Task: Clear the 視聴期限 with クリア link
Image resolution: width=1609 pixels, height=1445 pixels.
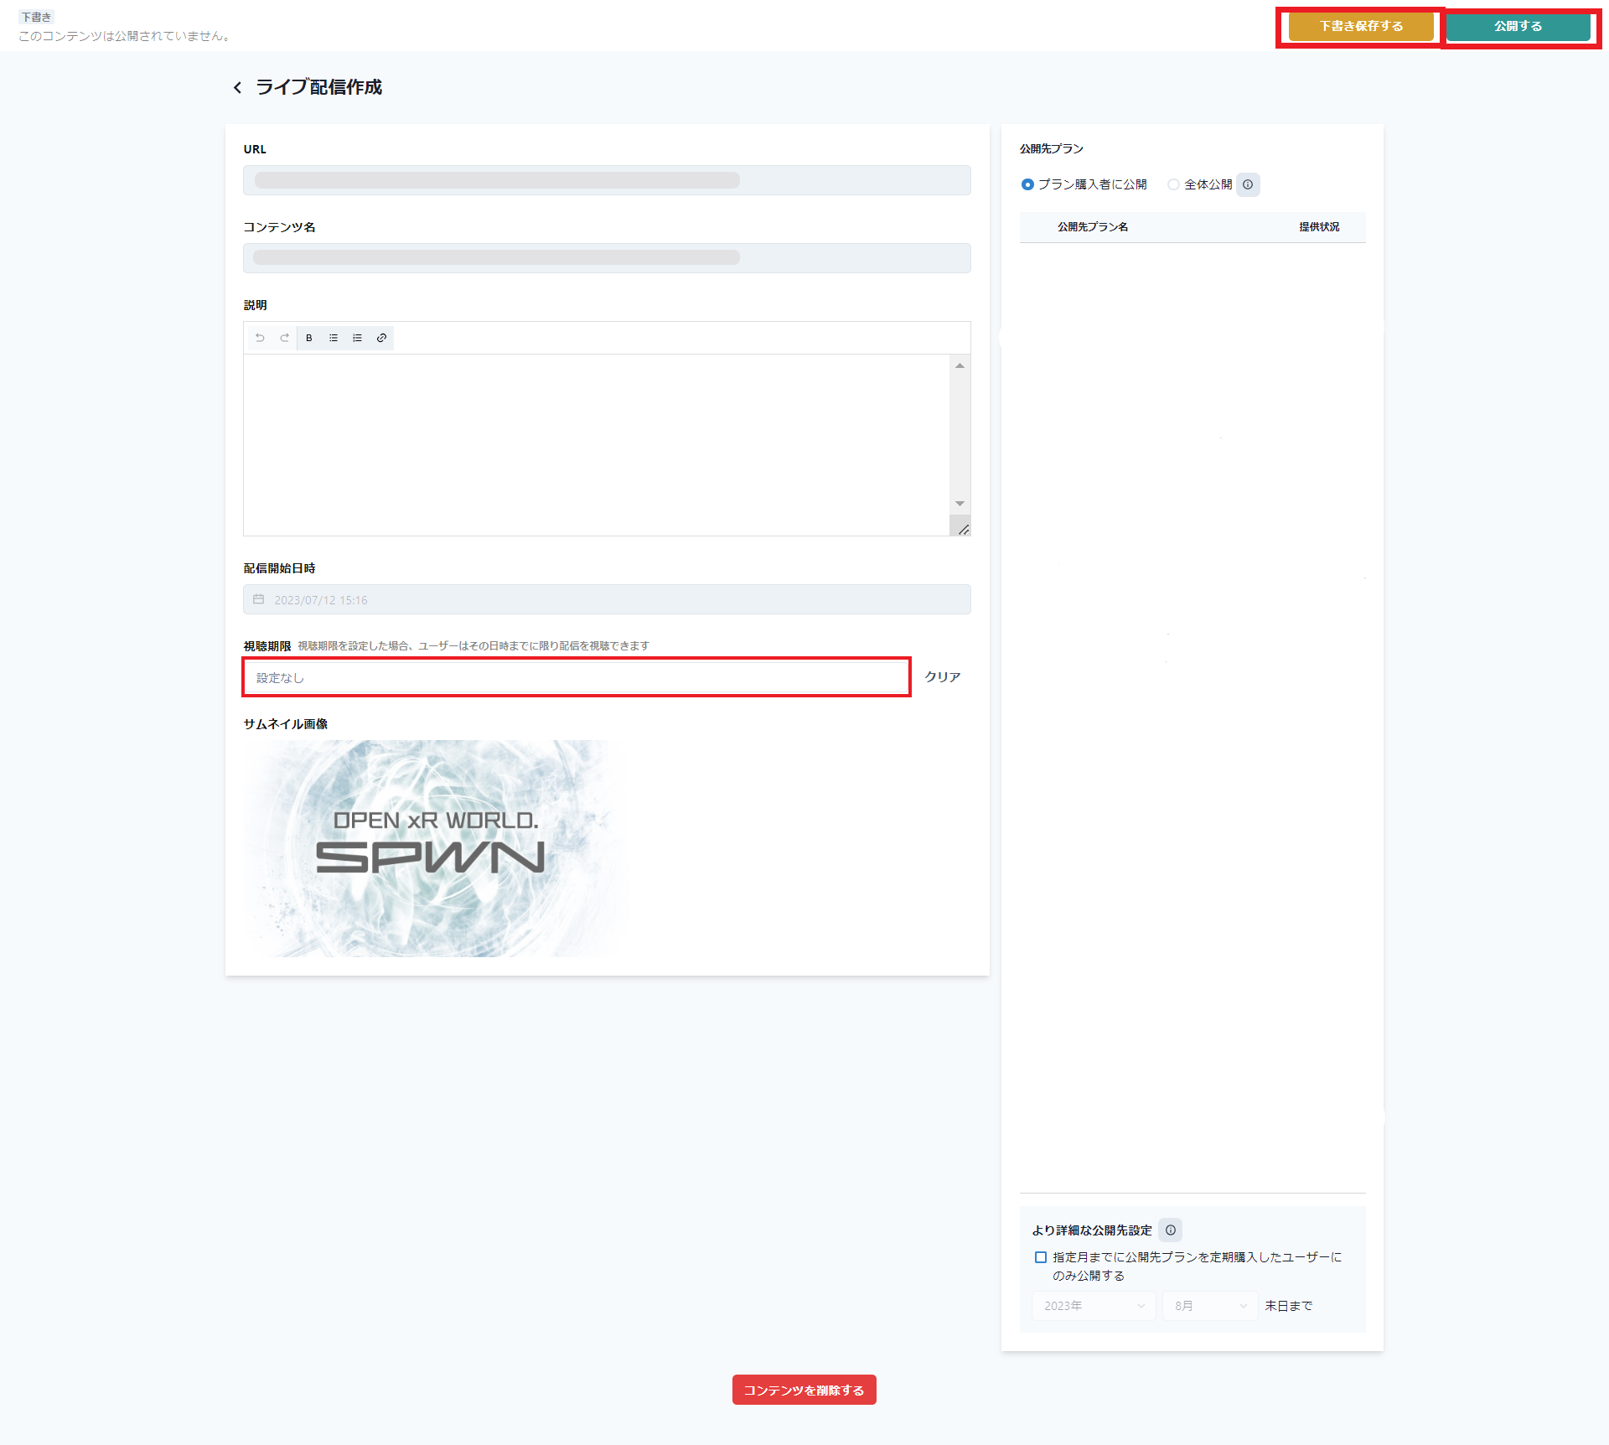Action: click(x=942, y=676)
